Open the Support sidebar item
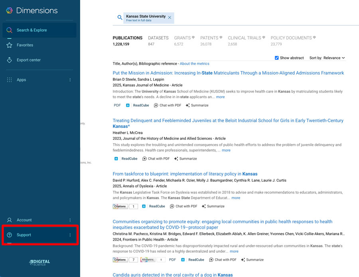This screenshot has height=277, width=359. [24, 235]
